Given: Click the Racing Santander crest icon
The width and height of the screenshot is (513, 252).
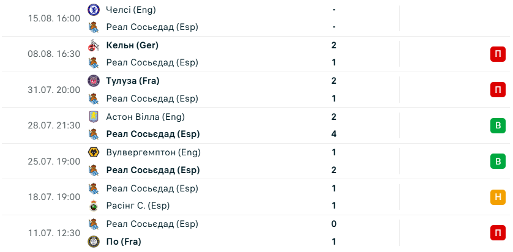Looking at the screenshot, I should 94,206.
